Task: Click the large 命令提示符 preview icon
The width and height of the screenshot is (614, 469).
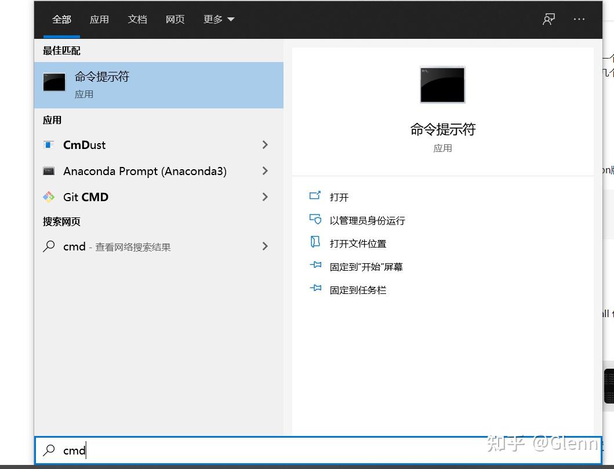Action: tap(442, 85)
